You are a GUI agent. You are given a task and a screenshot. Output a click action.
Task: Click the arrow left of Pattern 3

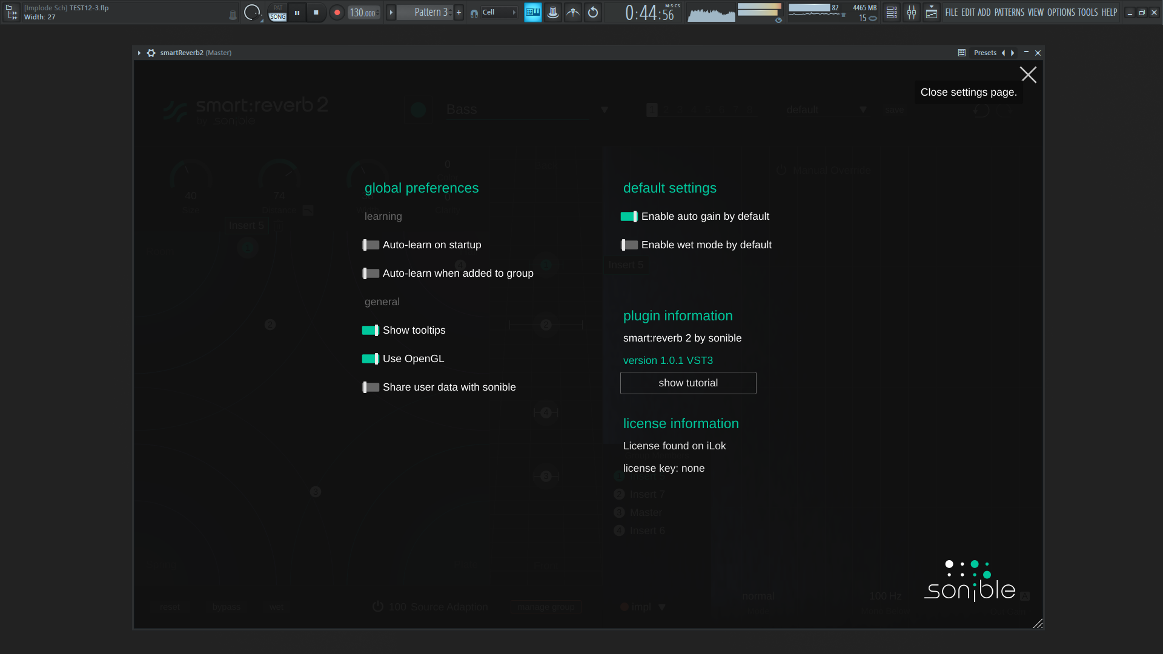click(391, 12)
